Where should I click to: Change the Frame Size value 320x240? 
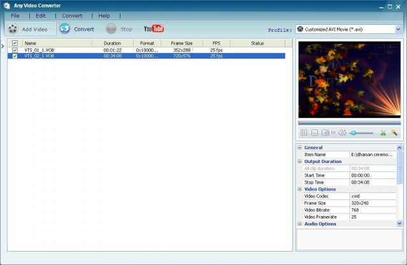(x=373, y=203)
